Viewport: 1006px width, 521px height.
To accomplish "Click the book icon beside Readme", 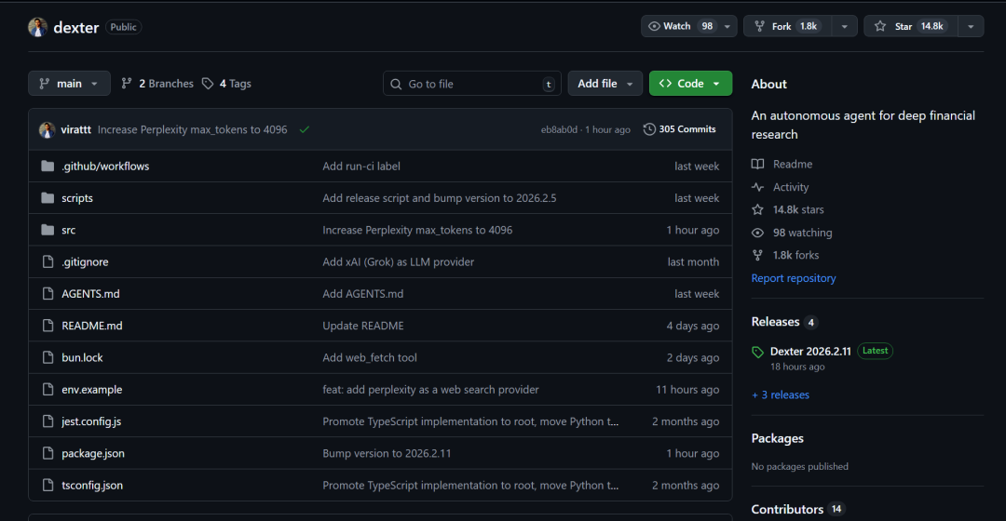I will [x=758, y=164].
